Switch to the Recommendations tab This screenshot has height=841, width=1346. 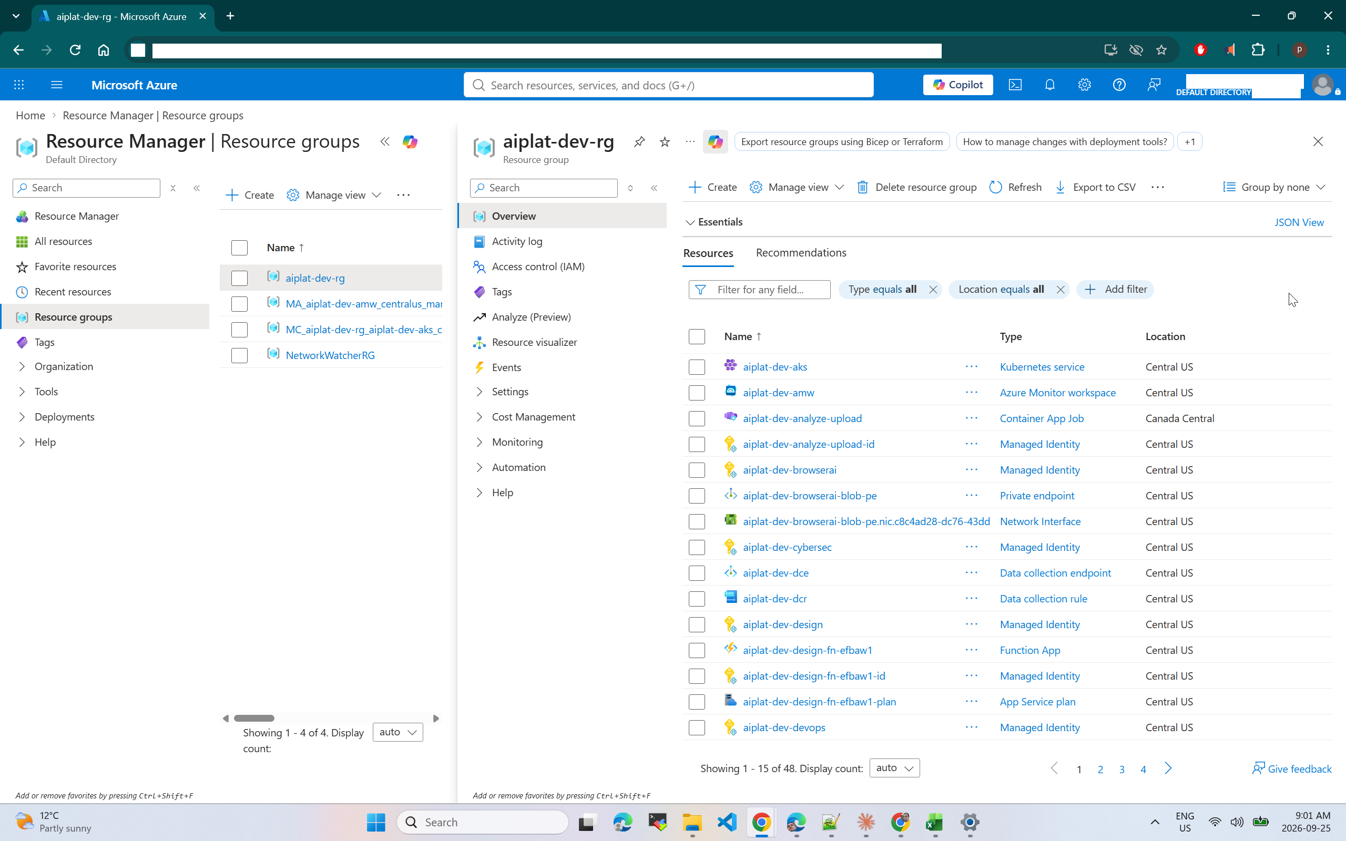click(x=801, y=252)
